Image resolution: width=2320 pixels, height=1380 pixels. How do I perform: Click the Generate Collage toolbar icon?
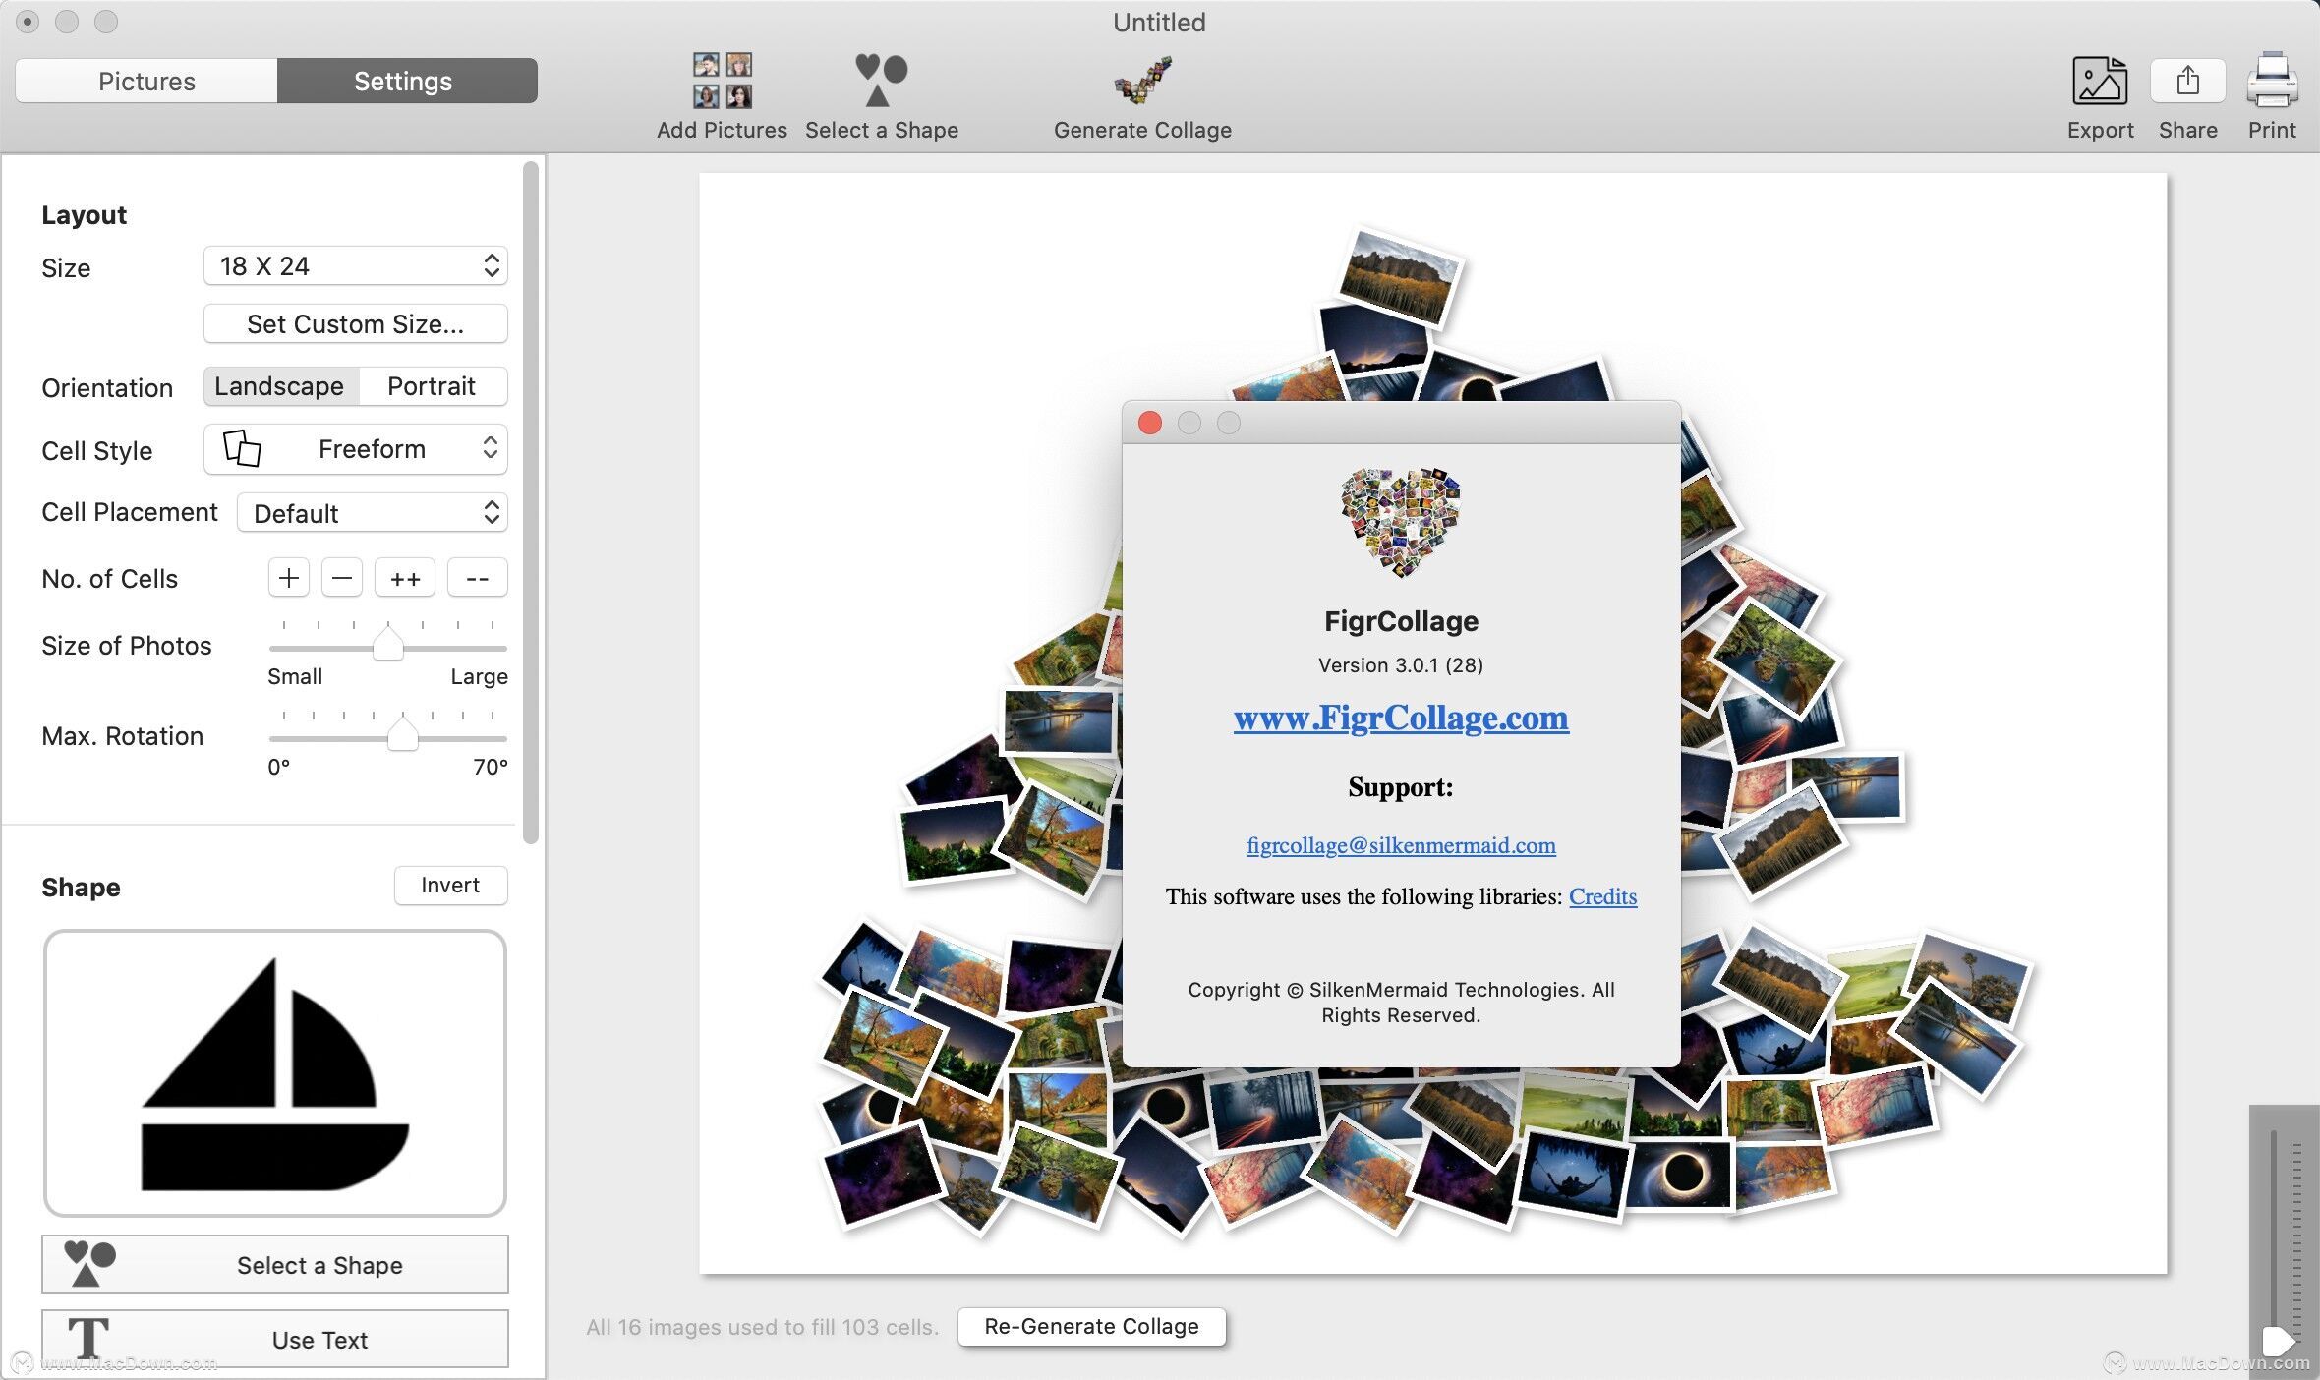tap(1142, 81)
